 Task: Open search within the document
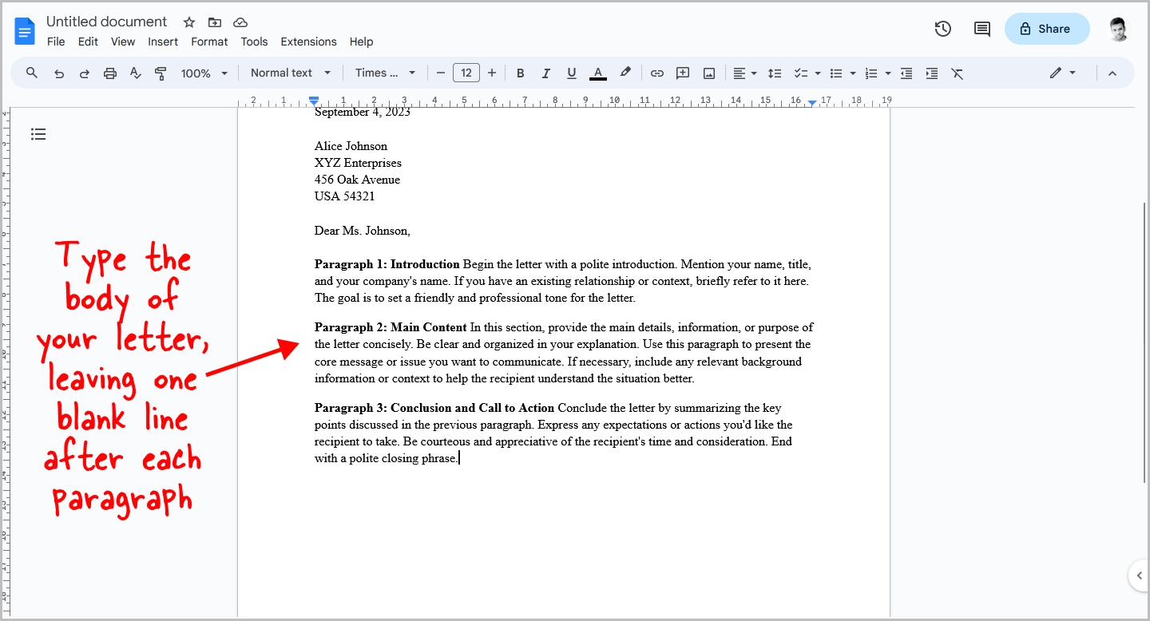[31, 73]
